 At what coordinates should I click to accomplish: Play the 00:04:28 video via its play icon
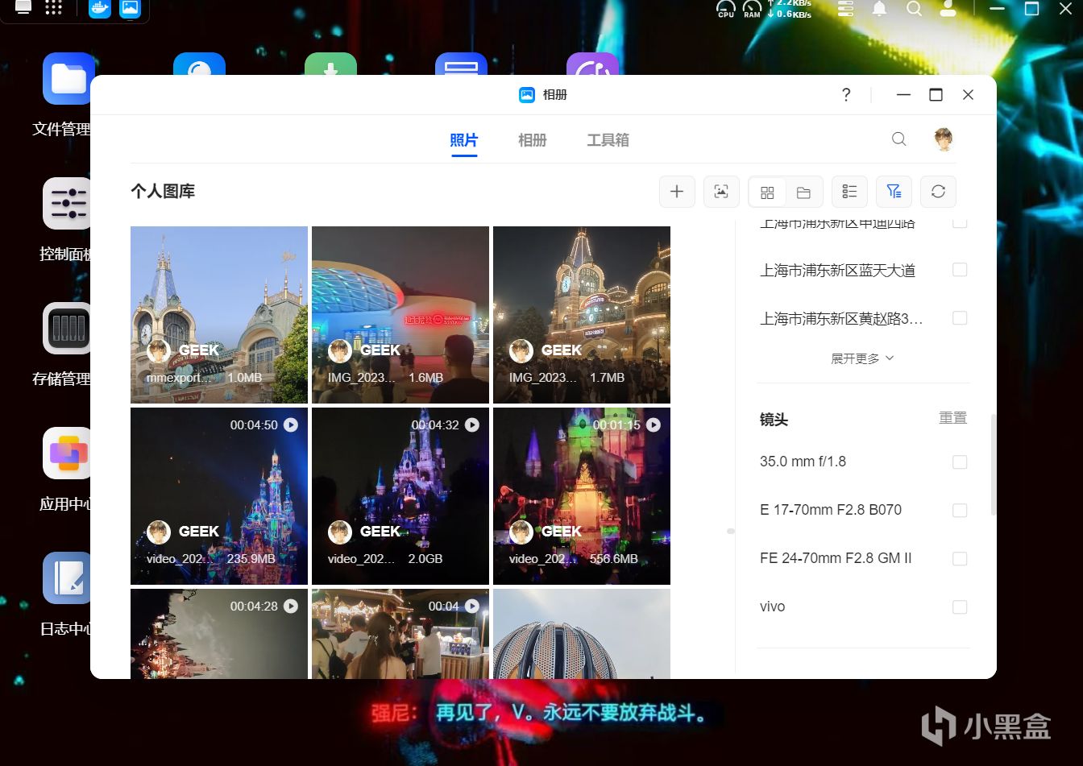point(291,606)
